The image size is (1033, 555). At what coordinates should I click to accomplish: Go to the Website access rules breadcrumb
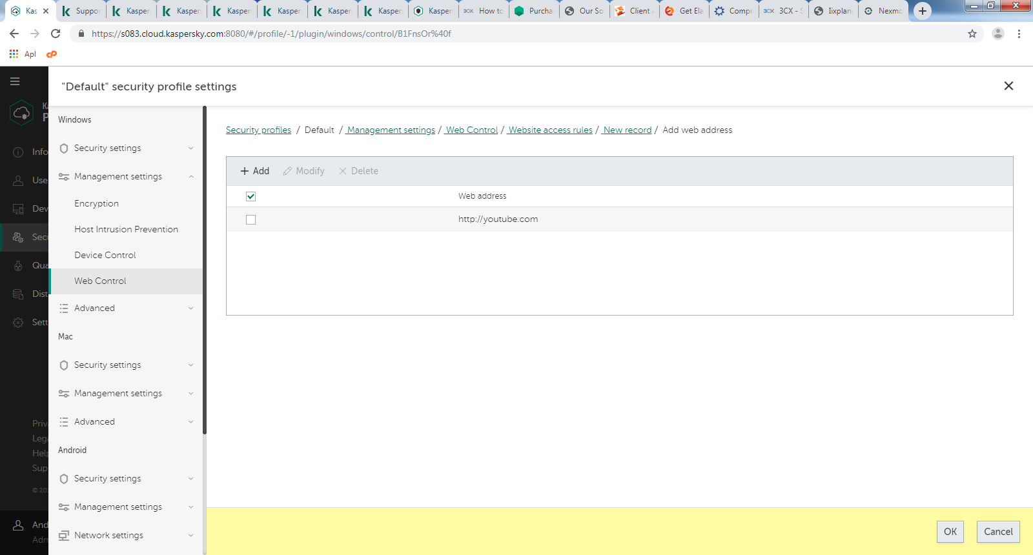click(550, 130)
